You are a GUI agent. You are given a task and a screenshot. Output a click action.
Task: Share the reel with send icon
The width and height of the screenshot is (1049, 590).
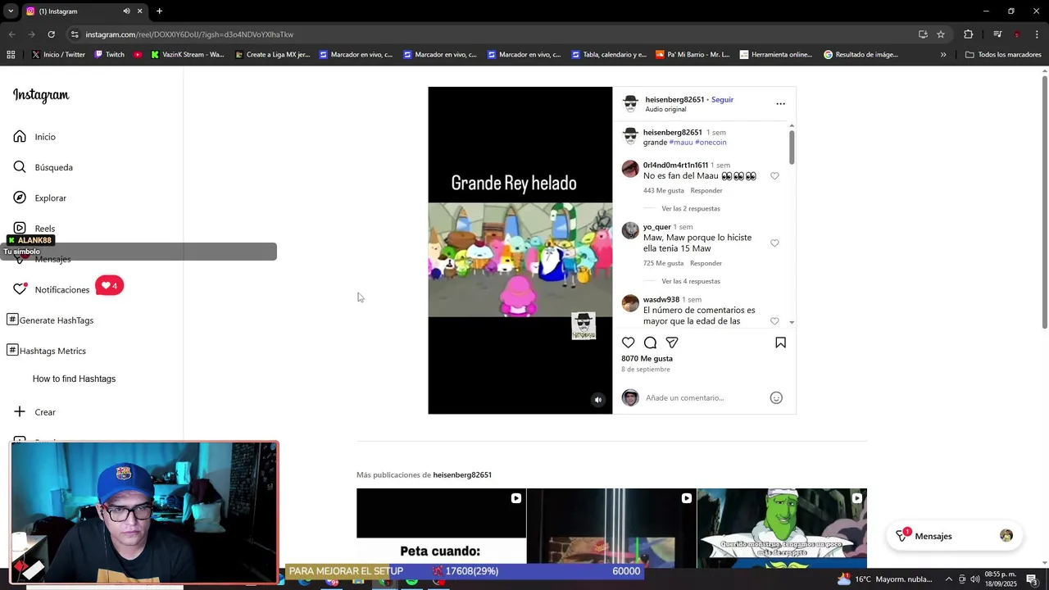[672, 343]
